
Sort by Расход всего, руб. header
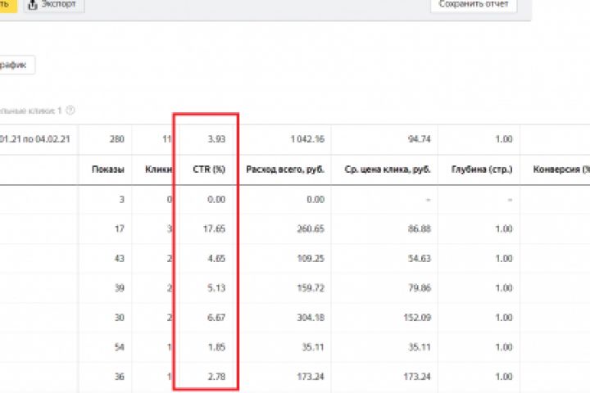285,169
